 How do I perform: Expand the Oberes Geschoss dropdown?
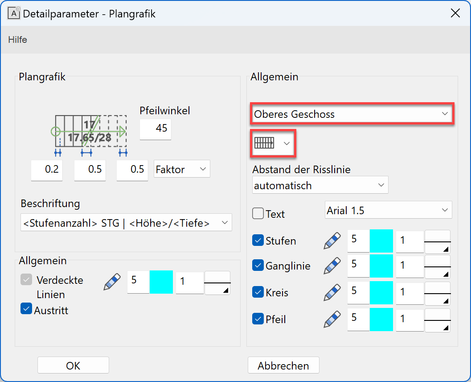coord(352,114)
